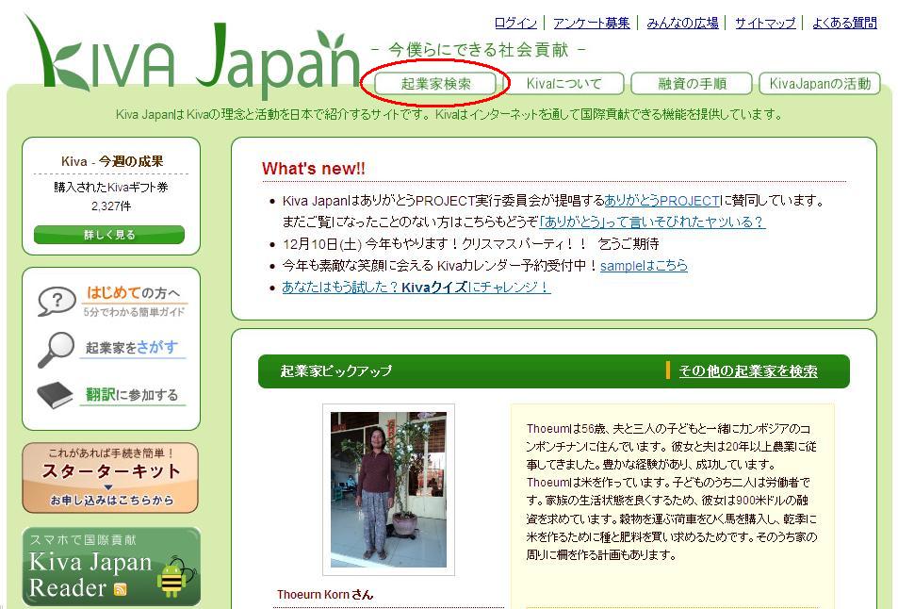
Task: Click the speech bubble question mark icon
Action: 57,301
